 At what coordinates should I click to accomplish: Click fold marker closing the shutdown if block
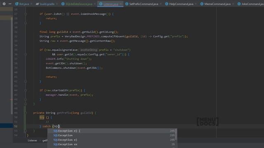point(26,81)
